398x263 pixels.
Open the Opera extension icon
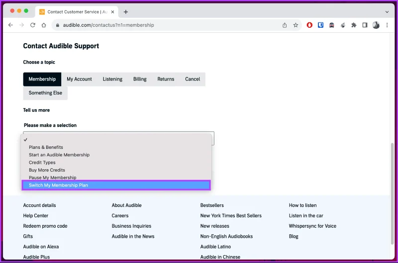click(309, 25)
